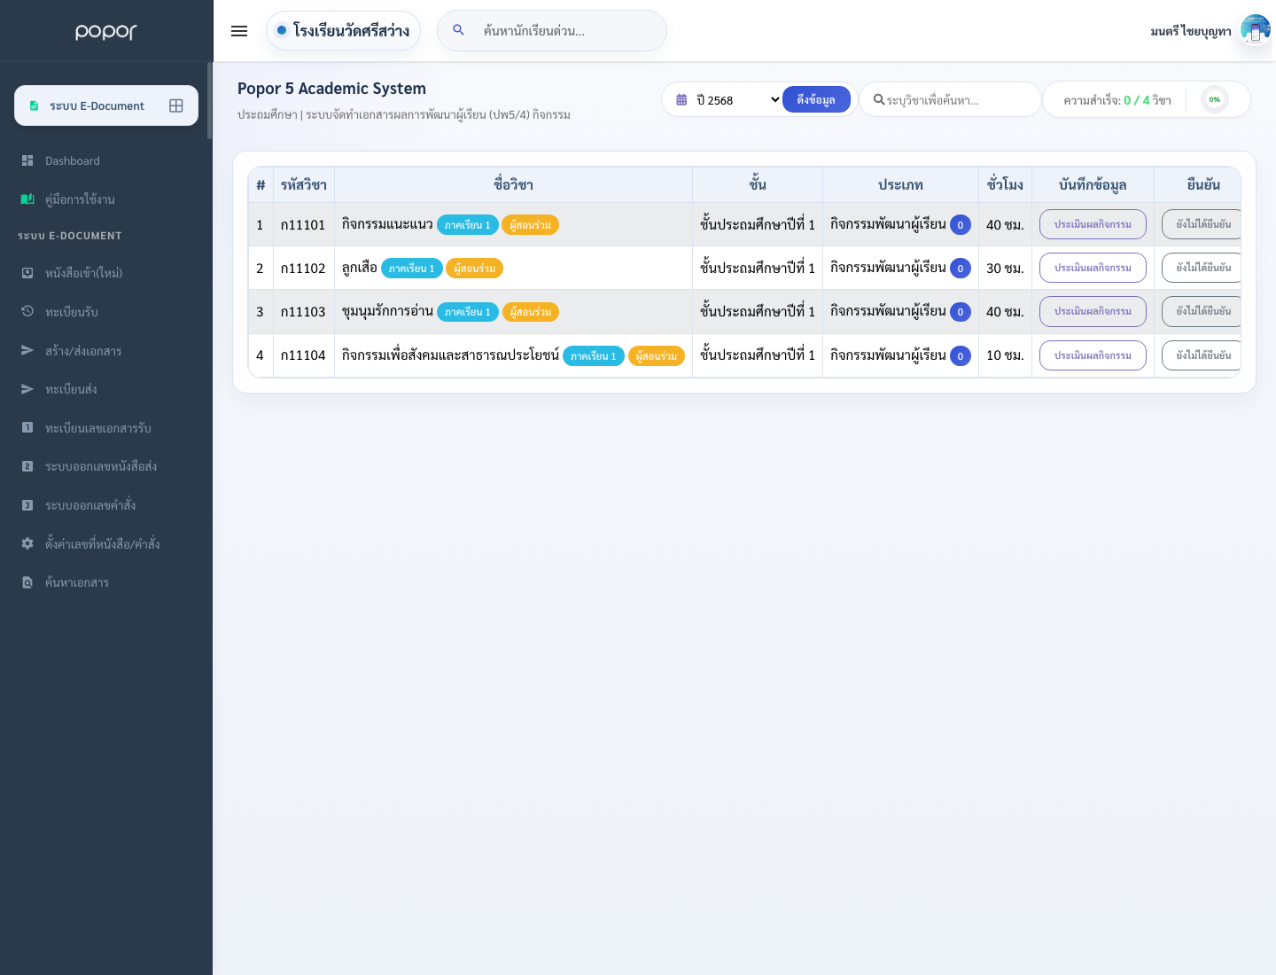Click the grid icon beside ระบบ E-Document

click(176, 105)
